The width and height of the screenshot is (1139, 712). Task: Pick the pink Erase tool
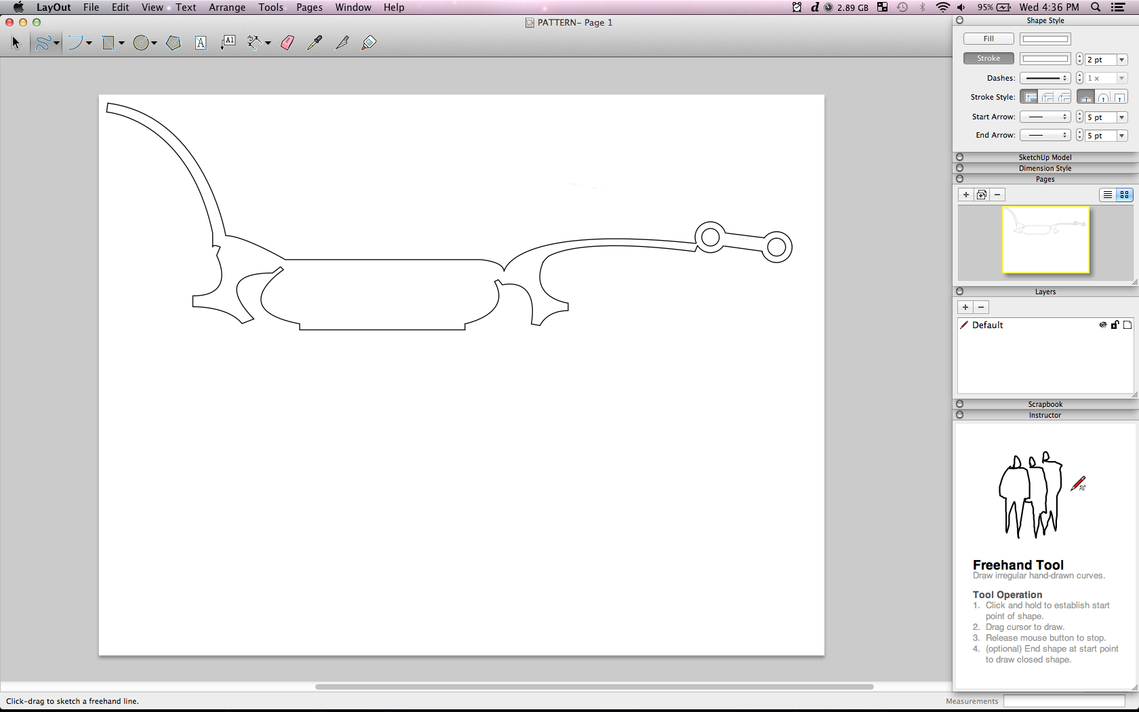pyautogui.click(x=287, y=43)
